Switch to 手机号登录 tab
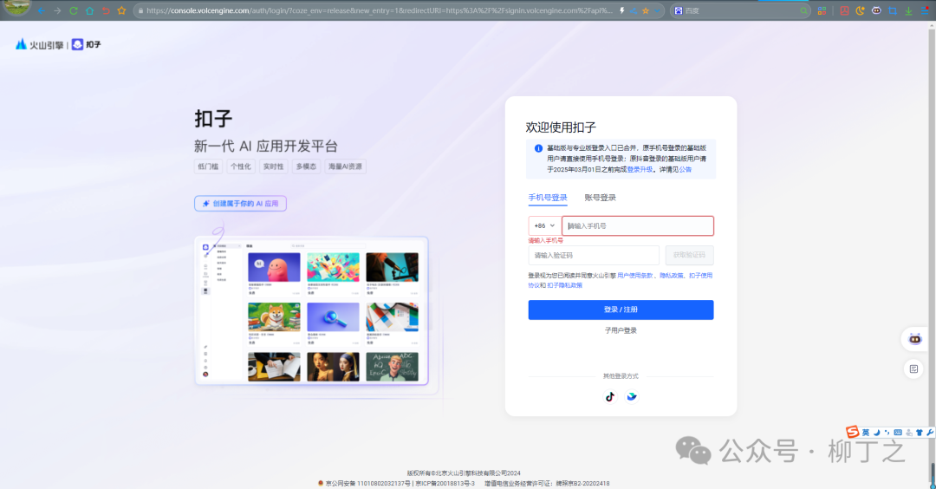 coord(548,198)
